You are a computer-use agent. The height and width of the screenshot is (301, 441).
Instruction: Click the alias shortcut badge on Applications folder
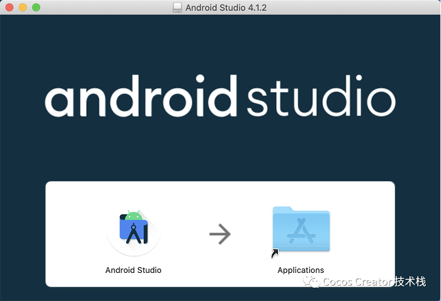tap(275, 254)
